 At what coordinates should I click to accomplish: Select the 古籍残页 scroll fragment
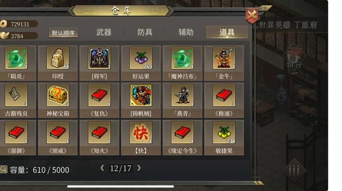pyautogui.click(x=17, y=100)
